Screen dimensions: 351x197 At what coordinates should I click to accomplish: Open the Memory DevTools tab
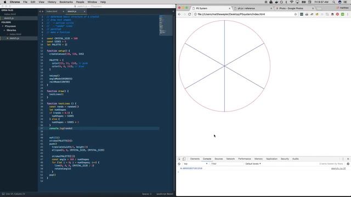pos(258,159)
